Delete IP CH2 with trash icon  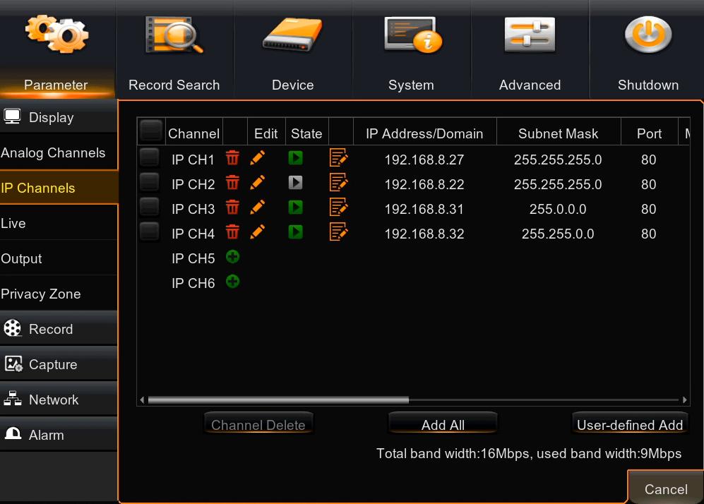click(x=232, y=183)
